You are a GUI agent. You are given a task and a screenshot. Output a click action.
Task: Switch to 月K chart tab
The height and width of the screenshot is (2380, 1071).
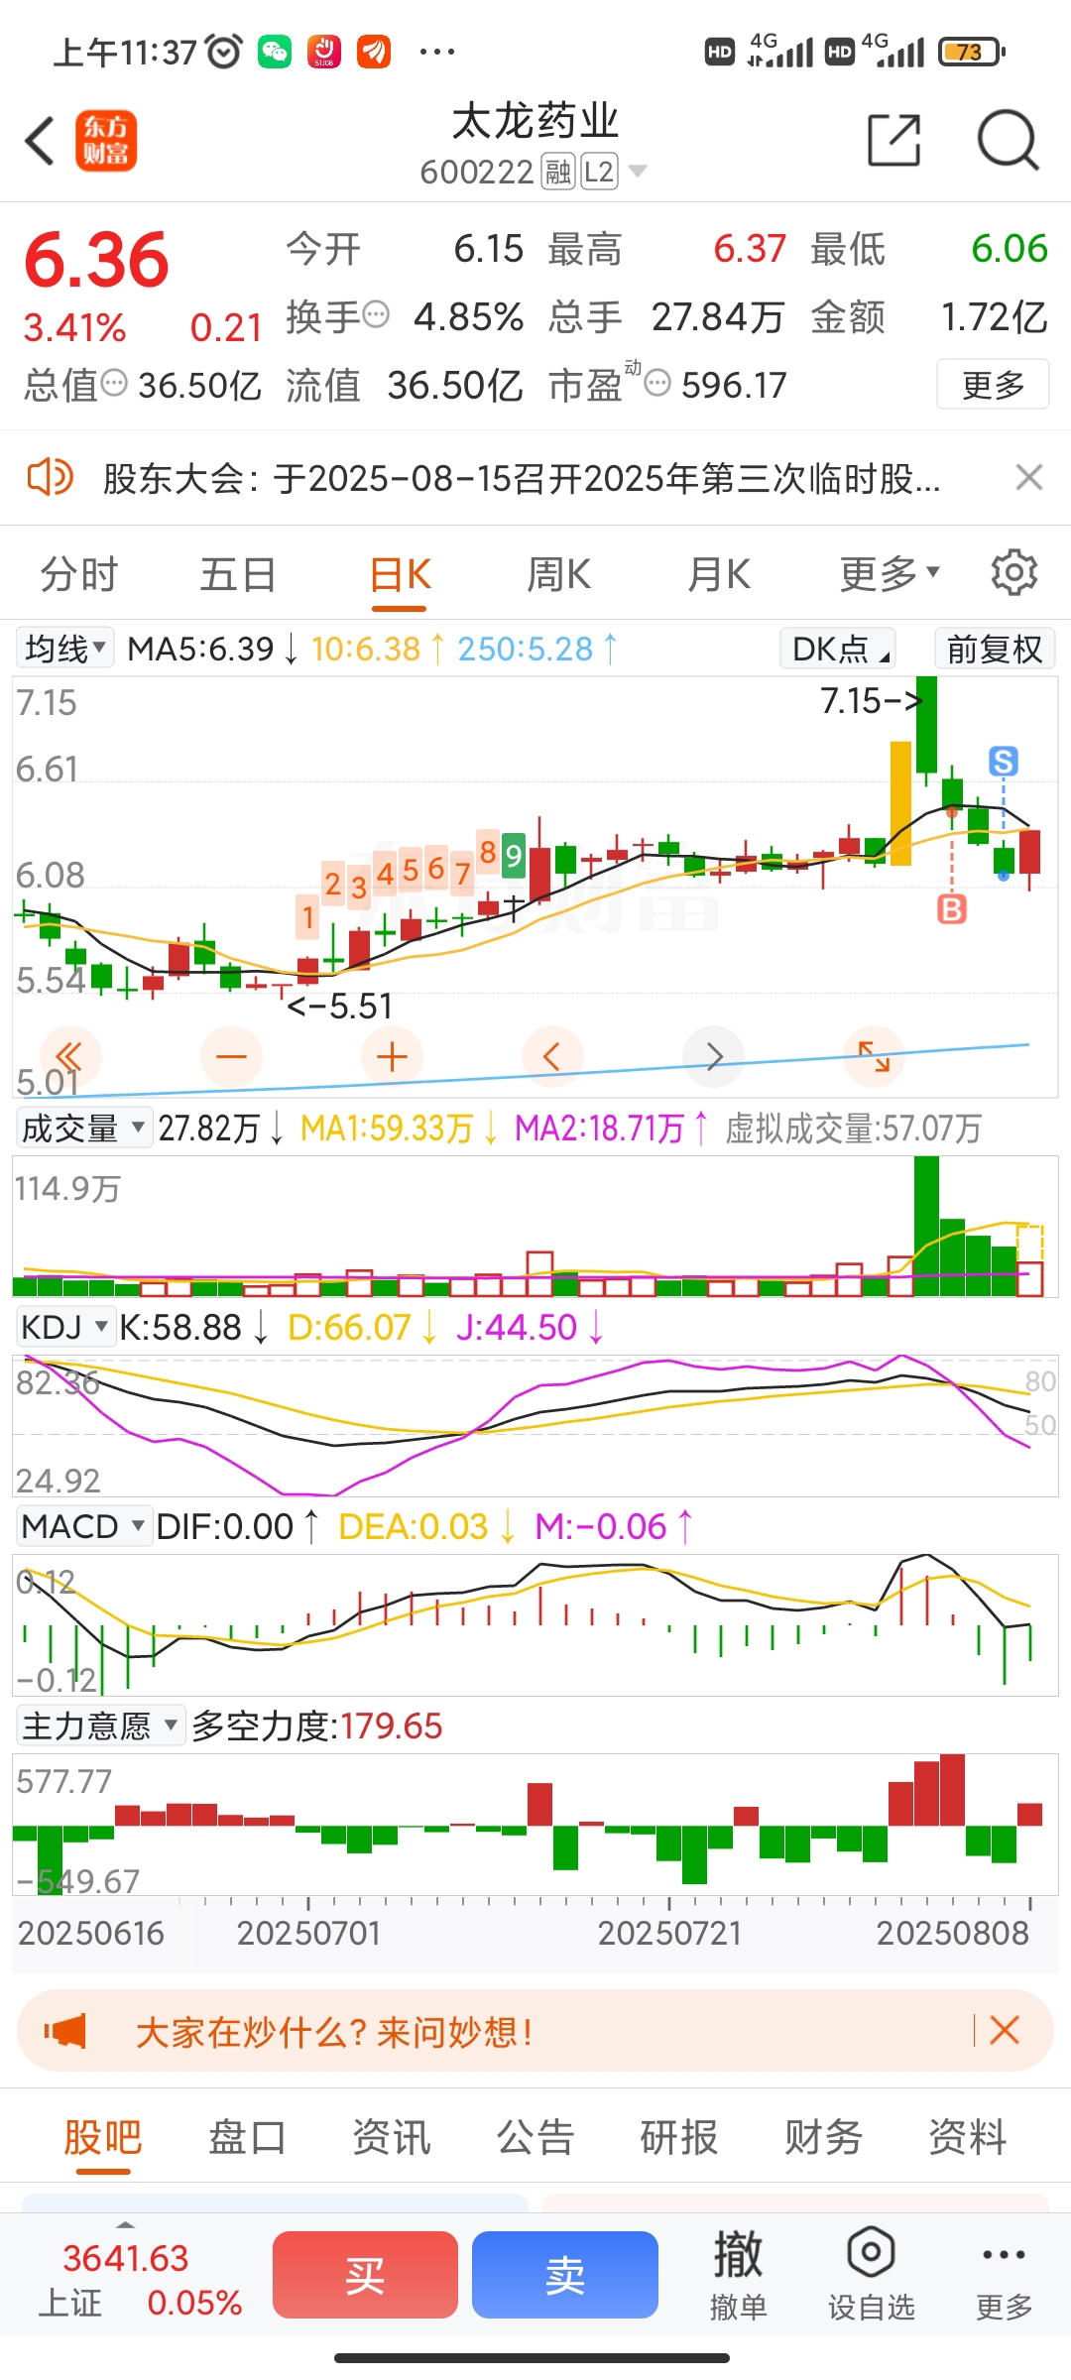tap(719, 574)
